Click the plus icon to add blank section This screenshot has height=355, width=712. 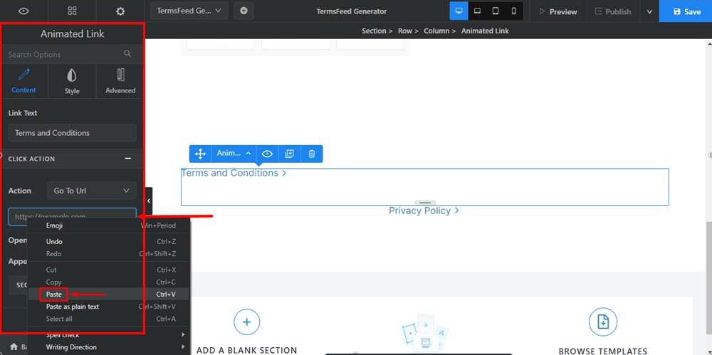click(x=246, y=322)
